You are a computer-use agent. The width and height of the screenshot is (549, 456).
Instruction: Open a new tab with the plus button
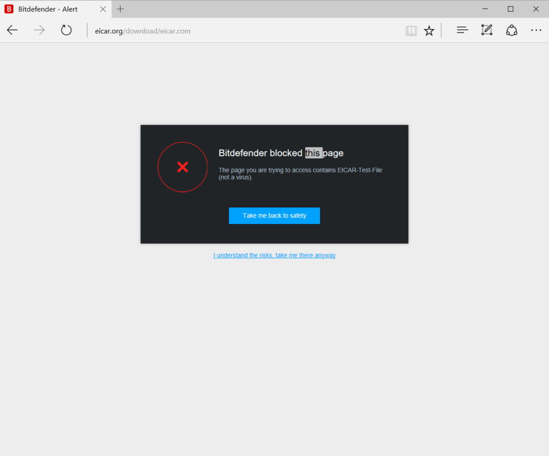click(x=120, y=9)
